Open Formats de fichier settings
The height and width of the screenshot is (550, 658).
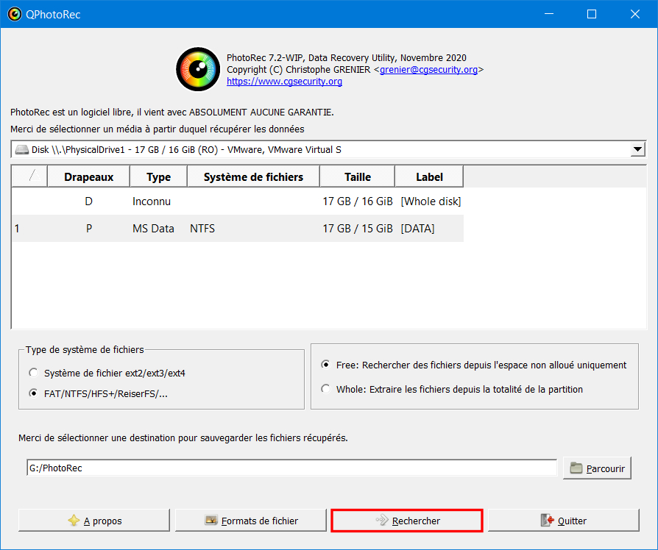[x=250, y=521]
